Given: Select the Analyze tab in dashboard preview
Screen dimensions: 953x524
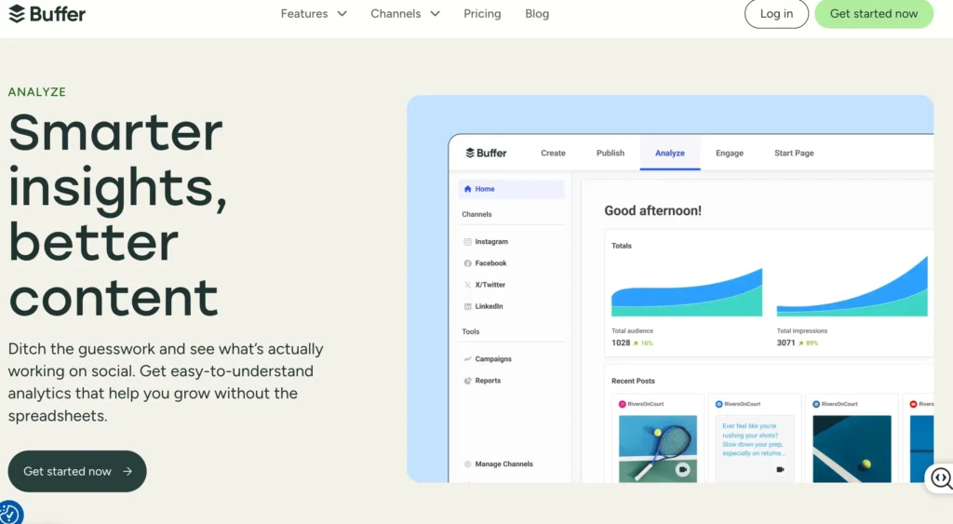Looking at the screenshot, I should pos(670,154).
